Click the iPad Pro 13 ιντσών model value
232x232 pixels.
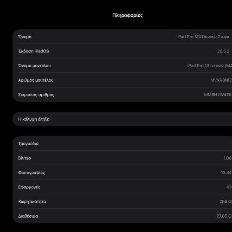point(210,66)
